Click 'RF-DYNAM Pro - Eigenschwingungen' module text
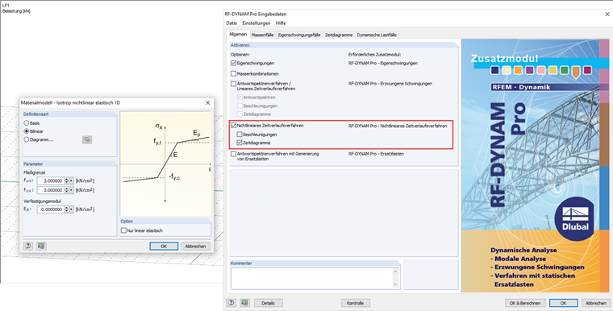 [x=383, y=63]
